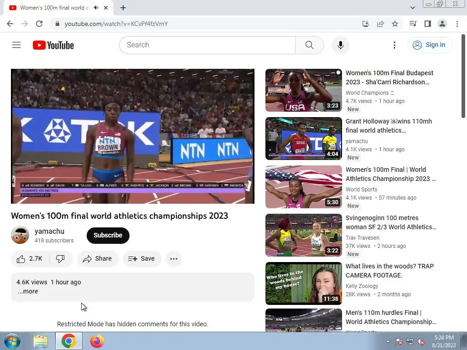Open Chrome three-dot menu
Image resolution: width=467 pixels, height=350 pixels.
point(457,24)
